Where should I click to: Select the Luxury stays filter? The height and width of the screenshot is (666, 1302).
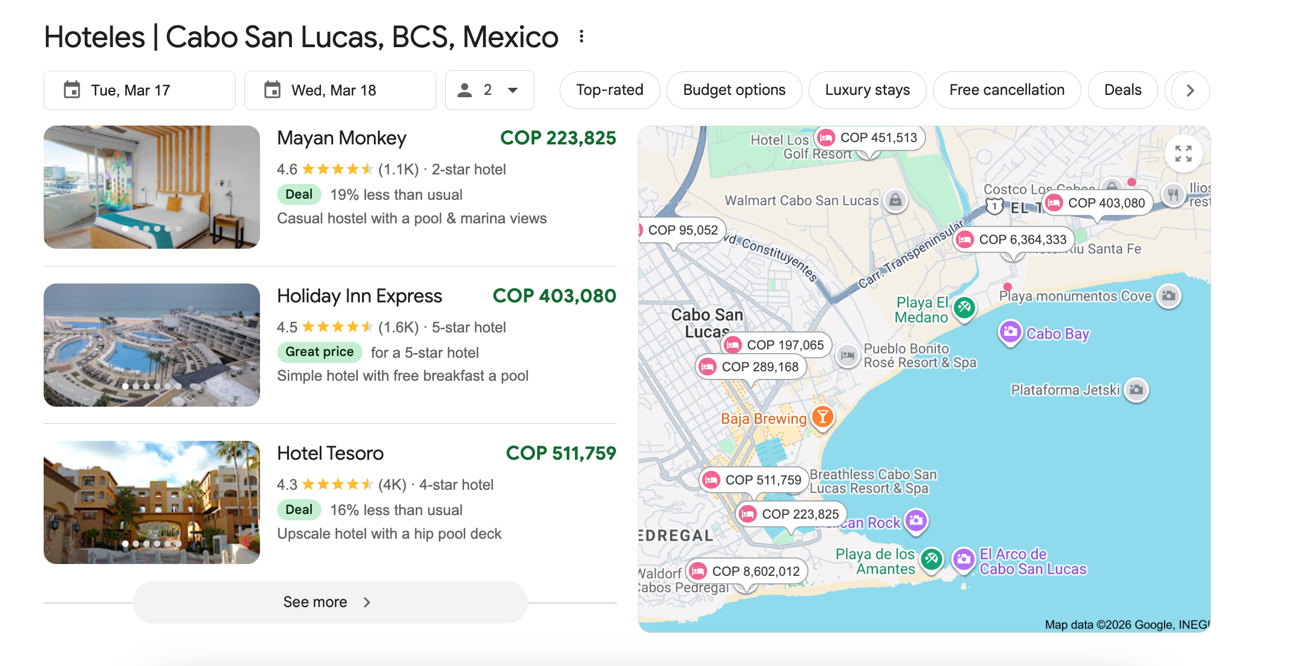click(x=867, y=90)
